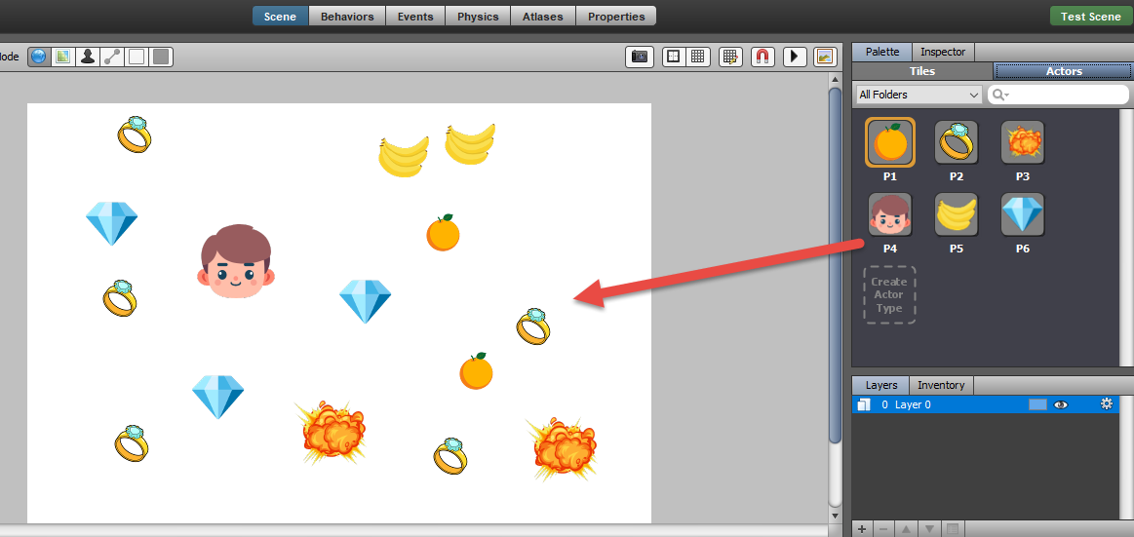Open the Layers tab
The width and height of the screenshot is (1134, 537).
tap(880, 385)
